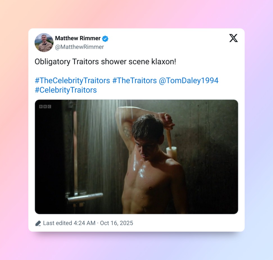Open the attached shower scene image
The width and height of the screenshot is (273, 260).
(137, 157)
